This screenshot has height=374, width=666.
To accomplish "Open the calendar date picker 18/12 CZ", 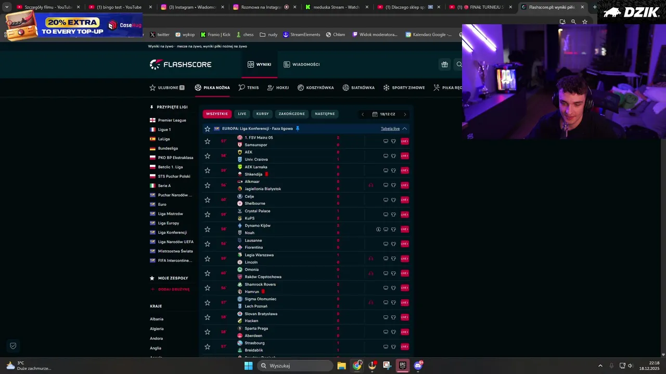I will click(x=384, y=114).
